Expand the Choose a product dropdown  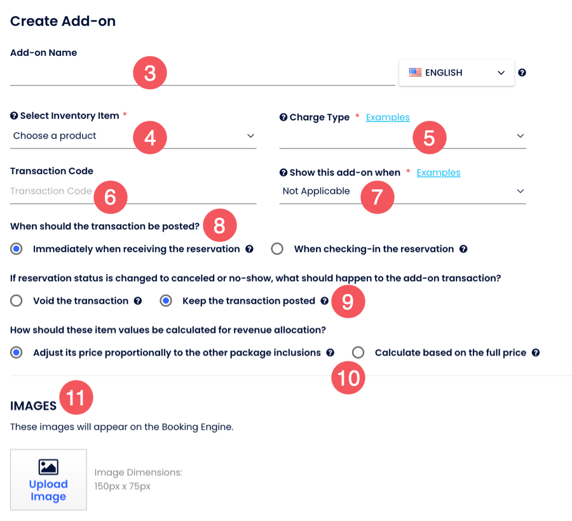point(133,136)
